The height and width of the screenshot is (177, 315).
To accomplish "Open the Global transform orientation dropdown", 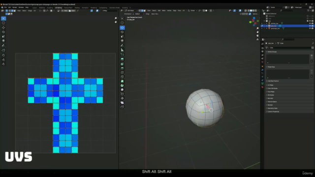I will [x=192, y=11].
